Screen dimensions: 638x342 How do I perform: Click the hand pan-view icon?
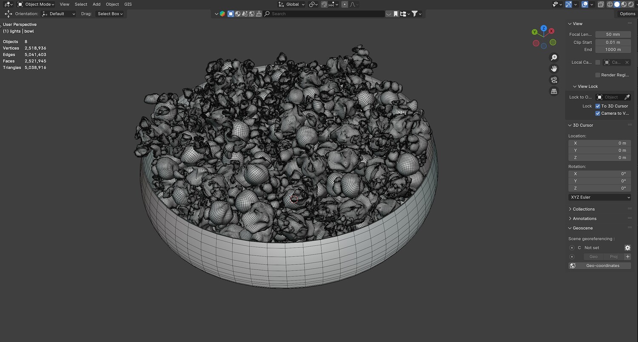(x=554, y=69)
